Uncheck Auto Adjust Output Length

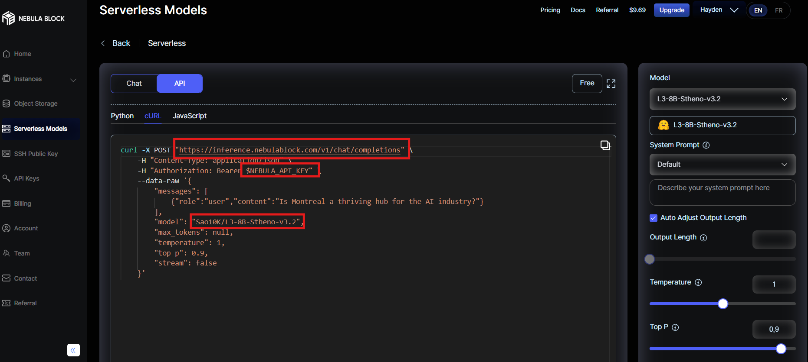coord(654,218)
